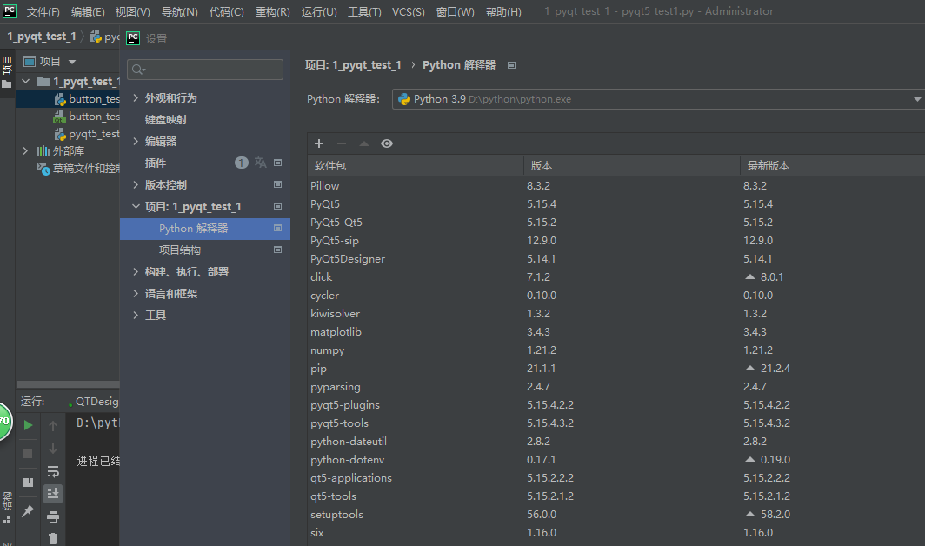Open 导航(N) menu
This screenshot has height=546, width=925.
(x=179, y=12)
